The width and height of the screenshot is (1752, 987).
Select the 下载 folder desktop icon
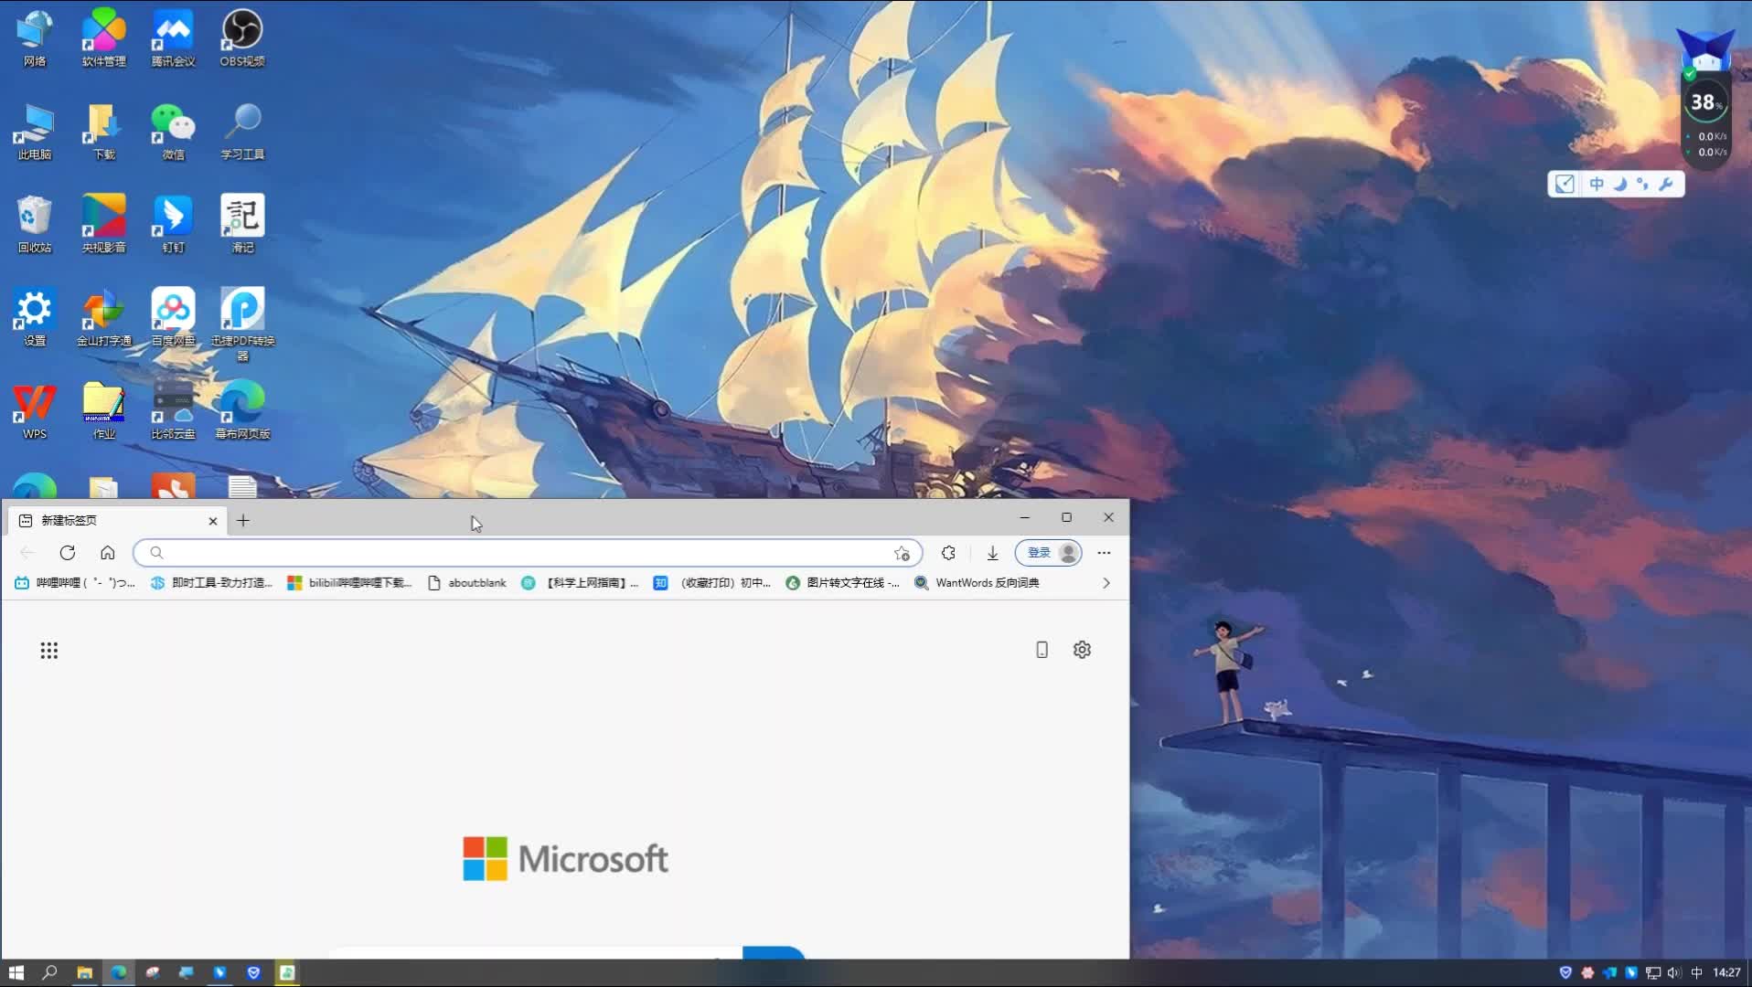(x=104, y=132)
